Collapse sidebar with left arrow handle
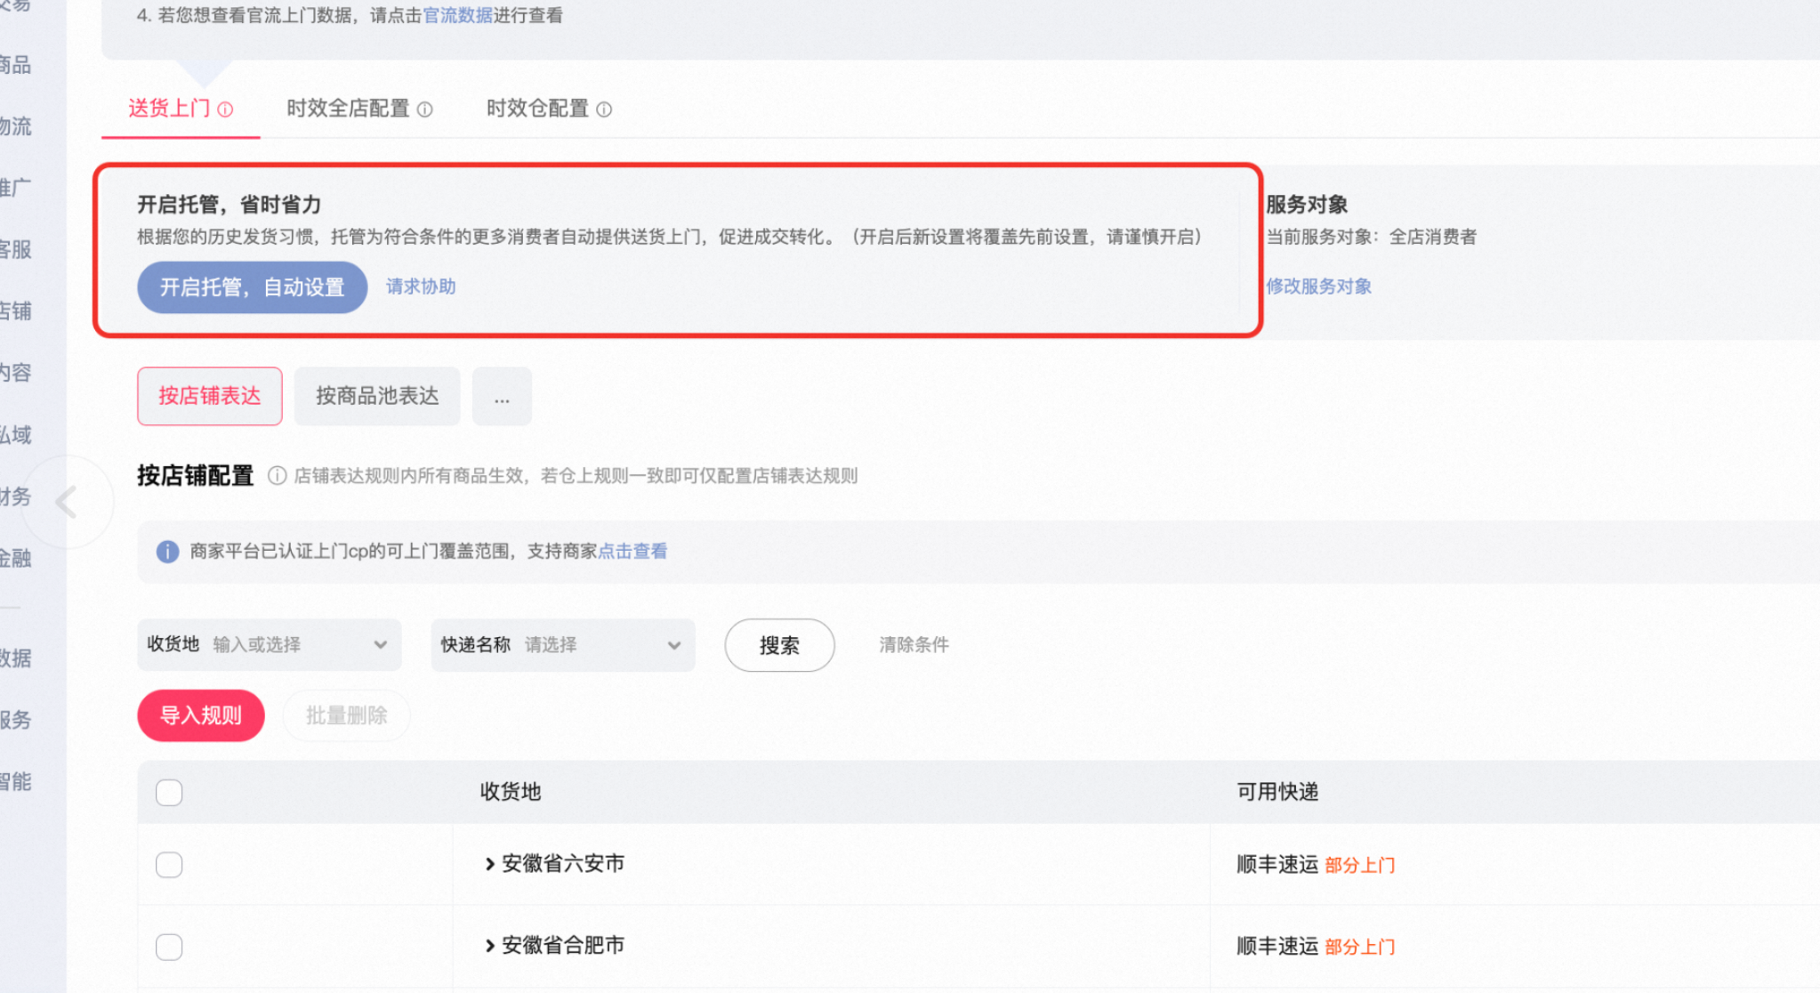This screenshot has width=1820, height=993. [x=66, y=502]
